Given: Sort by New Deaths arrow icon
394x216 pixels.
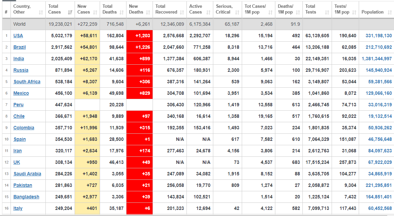Looking at the screenshot, I should 148,12.
